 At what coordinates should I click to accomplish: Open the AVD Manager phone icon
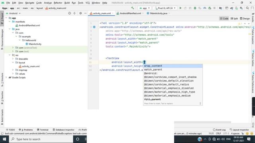236,8
